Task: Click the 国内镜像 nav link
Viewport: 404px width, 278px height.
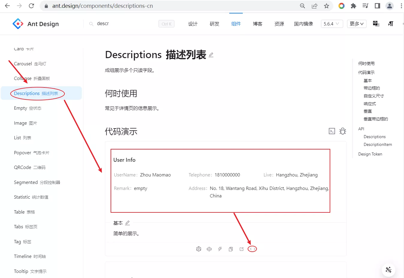Action: click(303, 24)
